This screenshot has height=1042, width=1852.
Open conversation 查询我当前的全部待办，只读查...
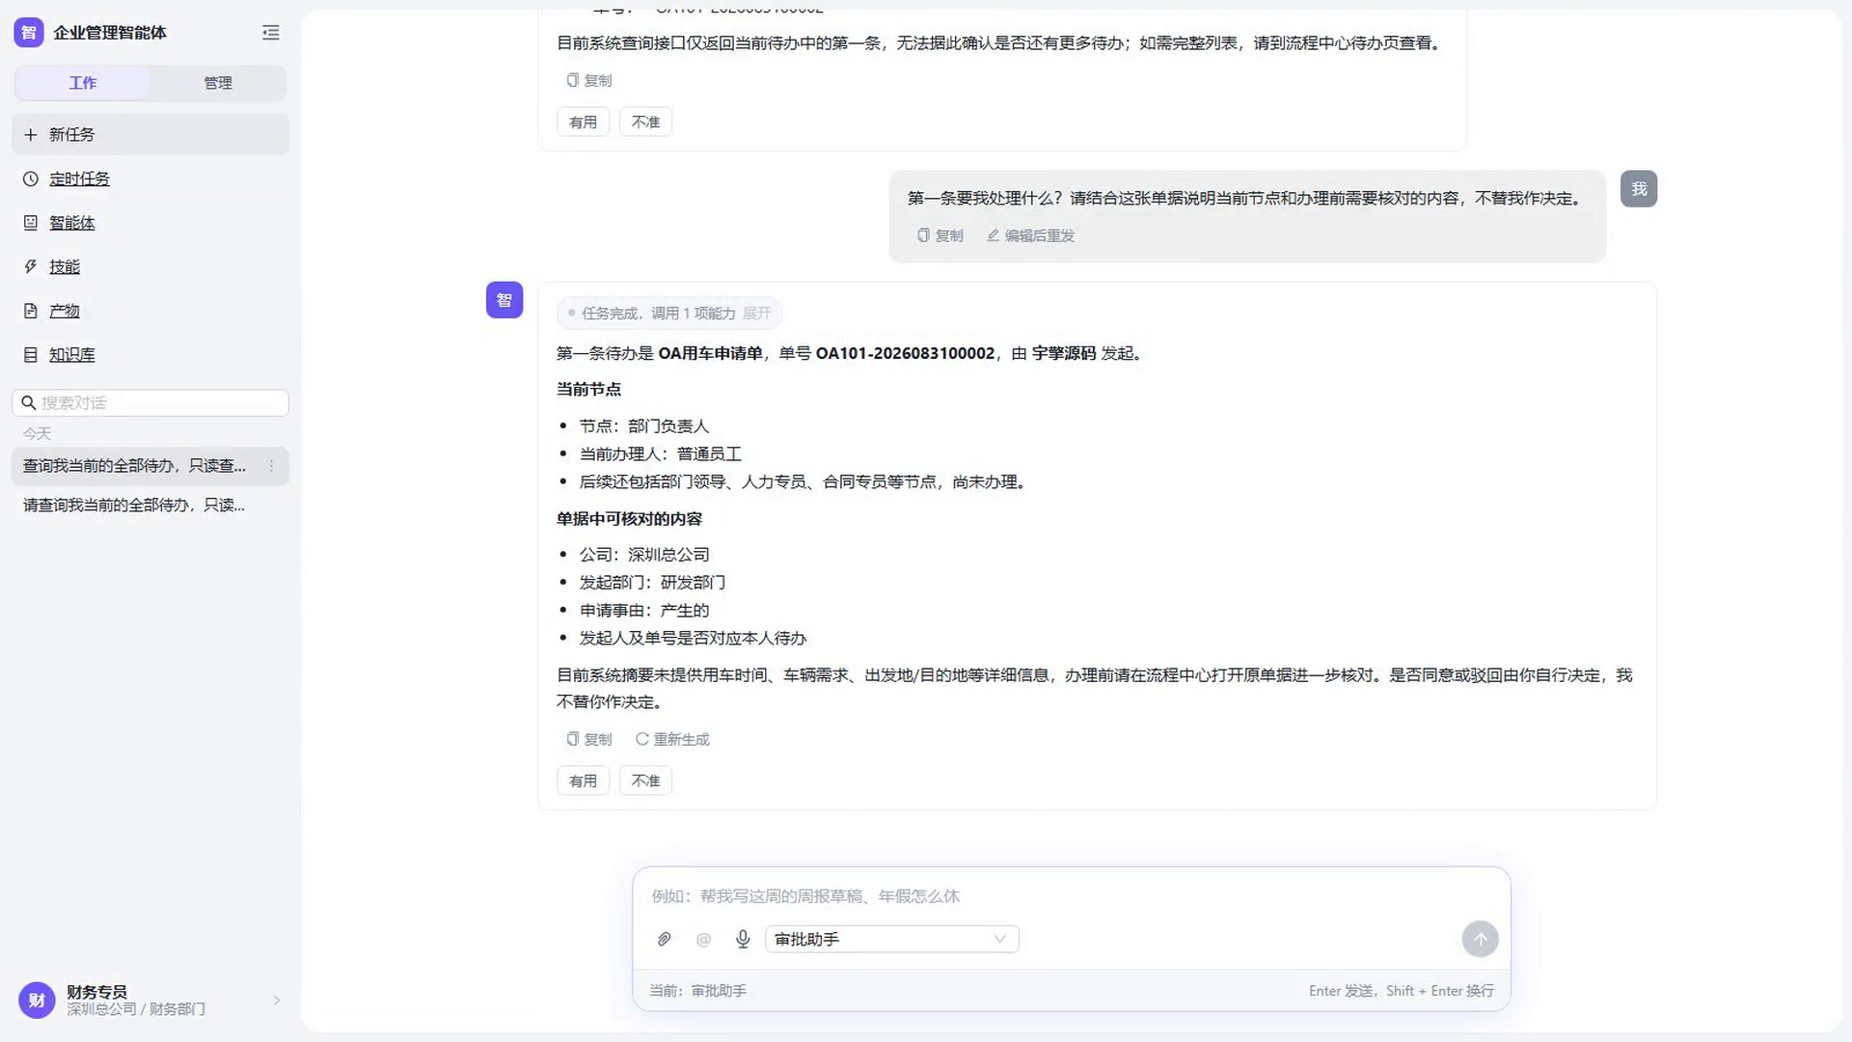(135, 466)
